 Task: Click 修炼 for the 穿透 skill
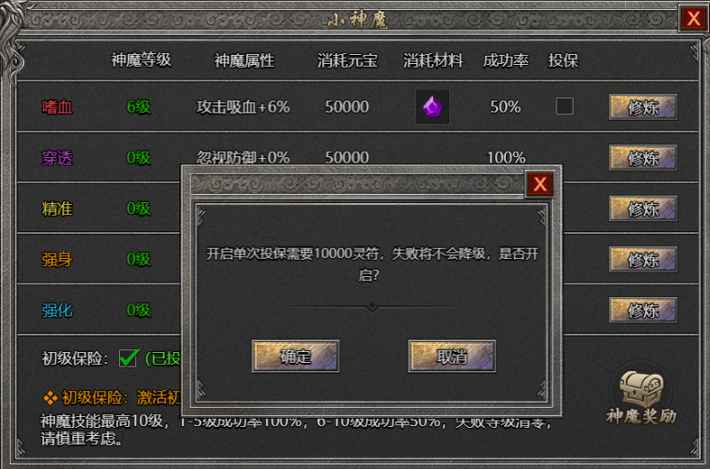tap(643, 158)
